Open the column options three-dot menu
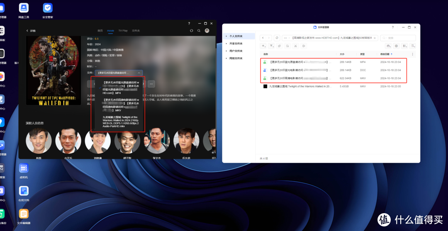Image resolution: width=448 pixels, height=231 pixels. pyautogui.click(x=412, y=54)
